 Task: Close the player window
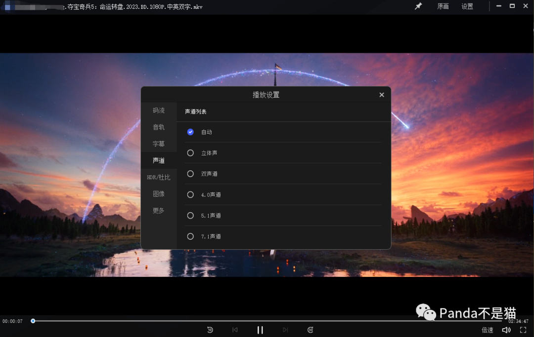526,6
